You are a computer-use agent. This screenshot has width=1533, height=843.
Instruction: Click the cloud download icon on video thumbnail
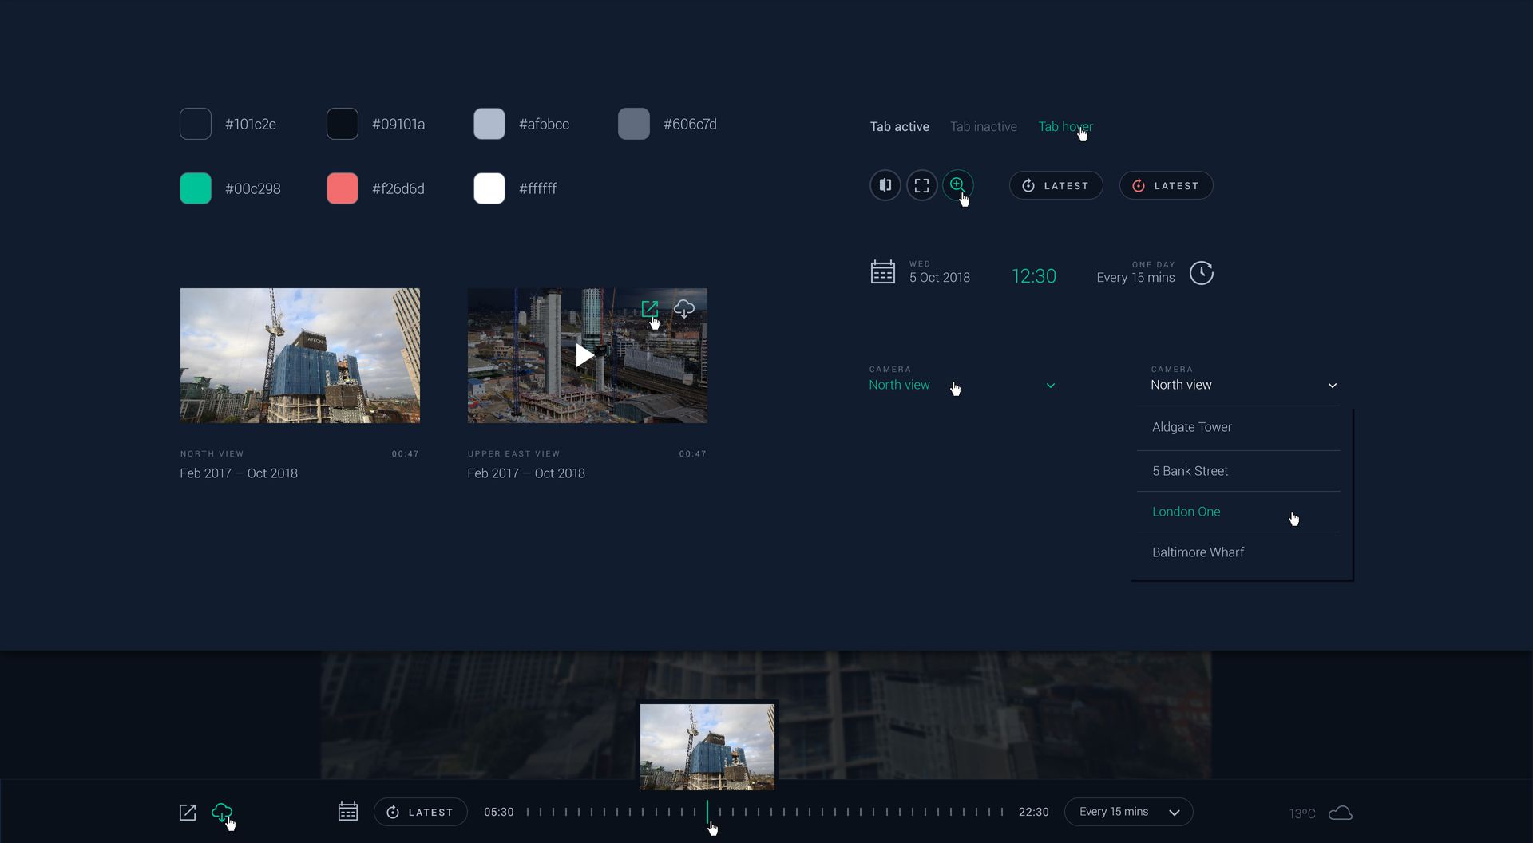coord(684,308)
